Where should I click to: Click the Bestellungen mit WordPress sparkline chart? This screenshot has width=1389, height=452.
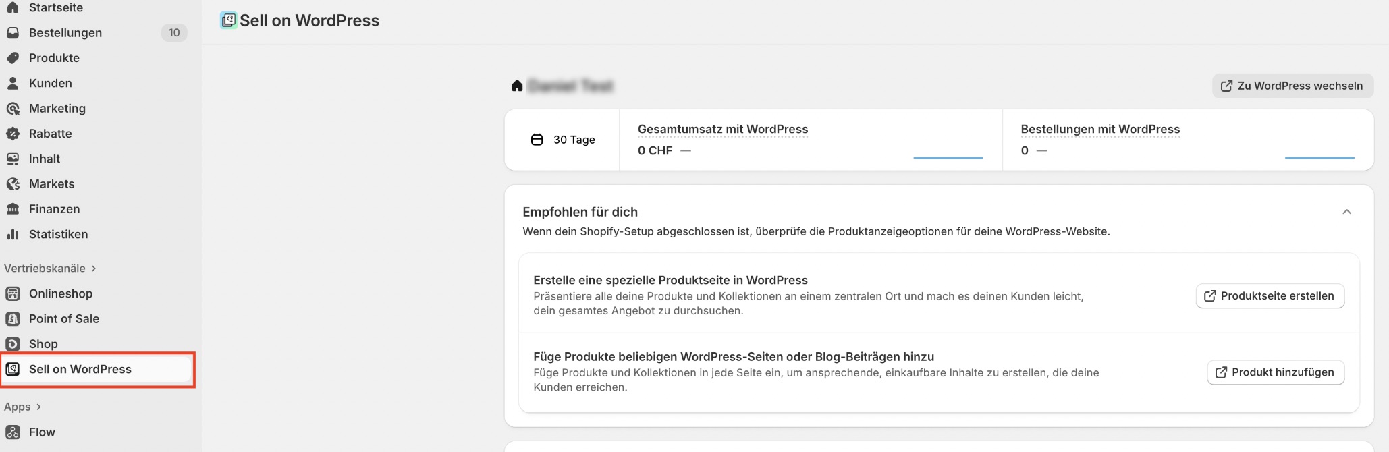[1319, 157]
